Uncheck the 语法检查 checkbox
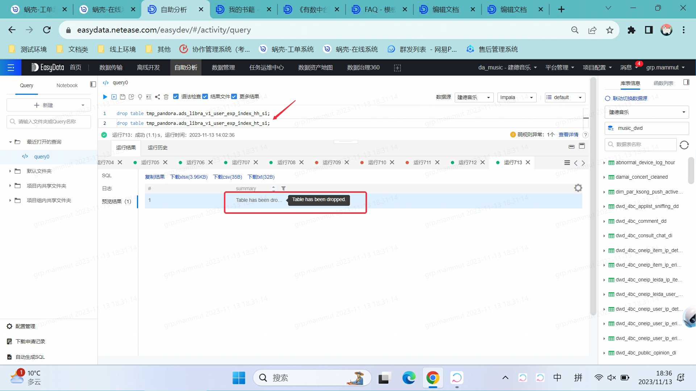The width and height of the screenshot is (696, 391). (x=176, y=97)
